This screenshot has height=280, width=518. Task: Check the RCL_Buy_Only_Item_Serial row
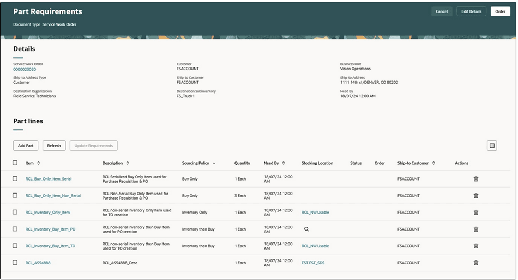click(15, 178)
